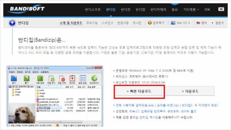Switch to the 주요기능 sub-tab
This screenshot has height=130, width=231.
tap(92, 23)
